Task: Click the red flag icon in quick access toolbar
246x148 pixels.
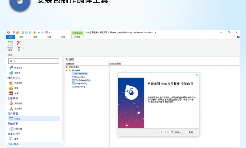Action: pyautogui.click(x=46, y=32)
